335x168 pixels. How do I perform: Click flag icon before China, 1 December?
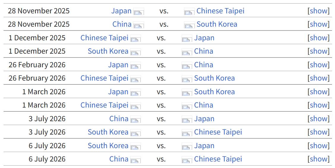187,52
